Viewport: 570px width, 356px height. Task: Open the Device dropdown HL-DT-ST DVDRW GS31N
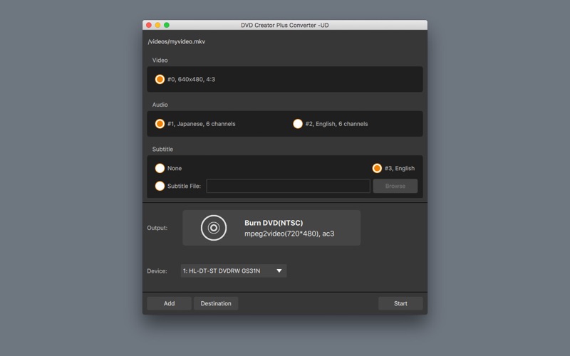(x=234, y=271)
